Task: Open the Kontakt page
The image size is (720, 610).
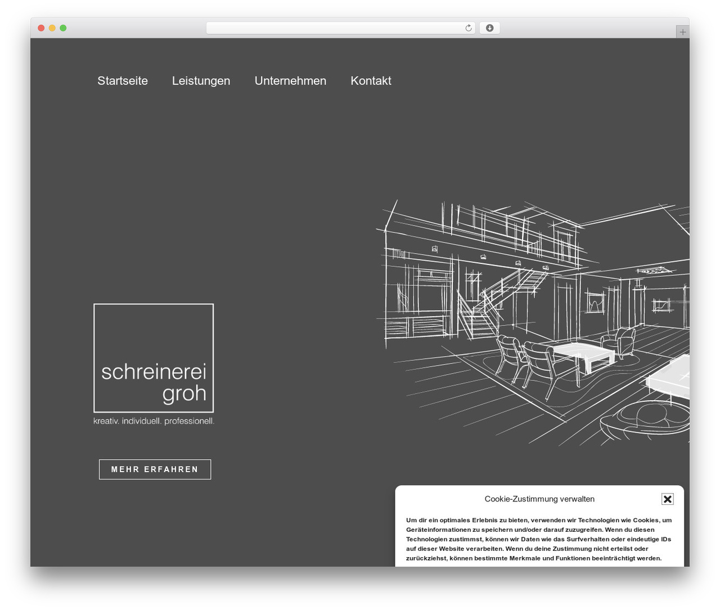Action: 371,80
